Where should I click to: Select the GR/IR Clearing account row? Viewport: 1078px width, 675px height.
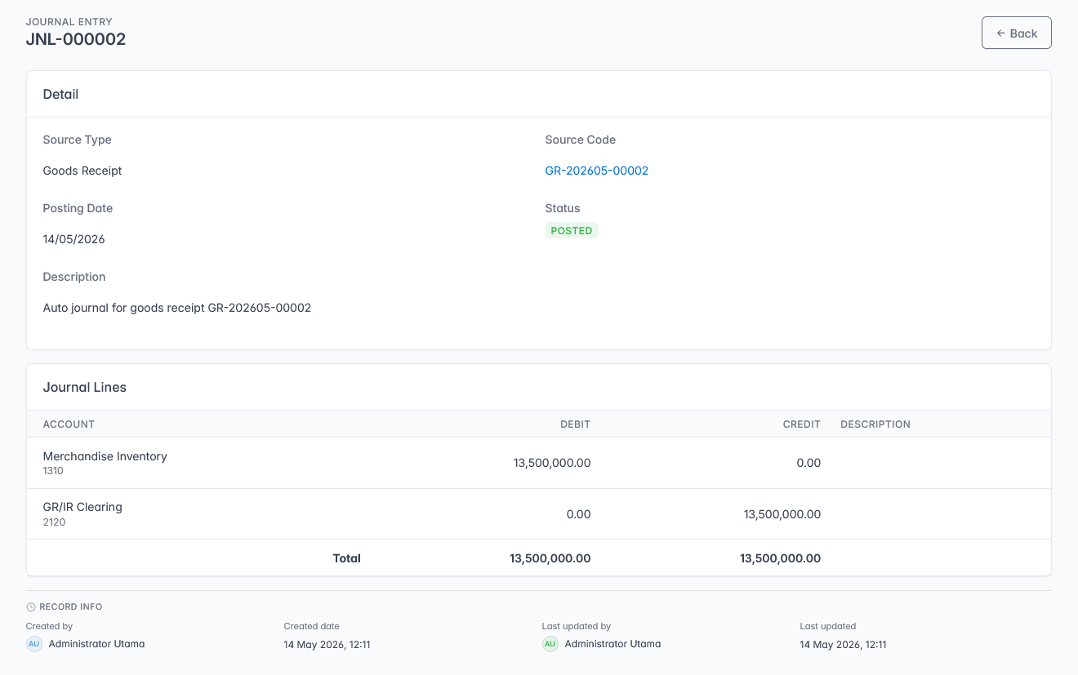[x=539, y=514]
